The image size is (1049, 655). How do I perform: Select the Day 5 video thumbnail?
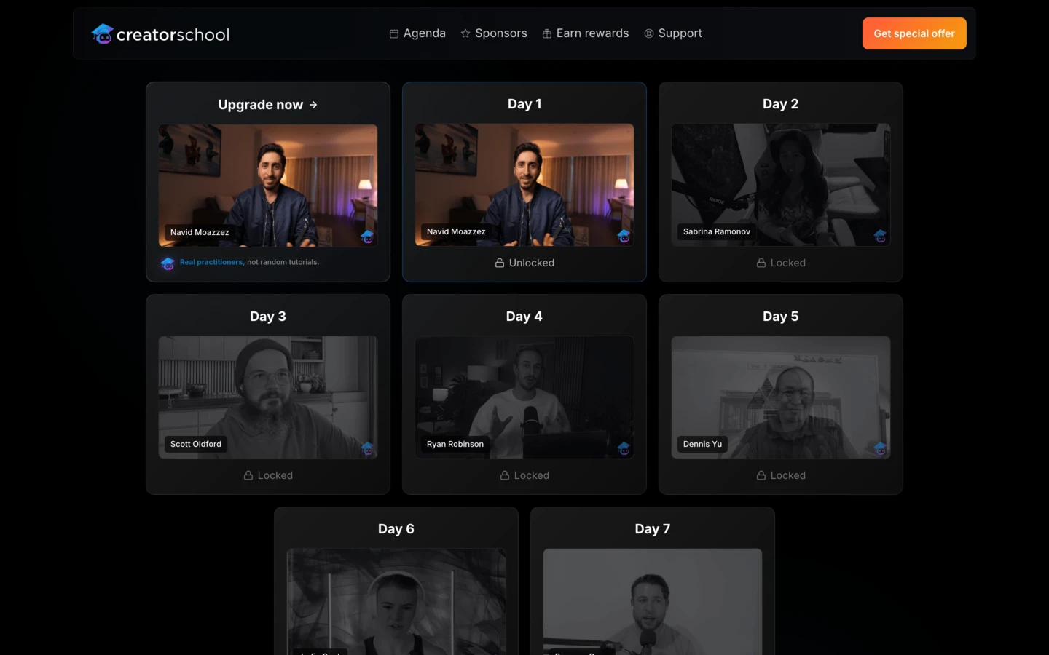click(781, 397)
